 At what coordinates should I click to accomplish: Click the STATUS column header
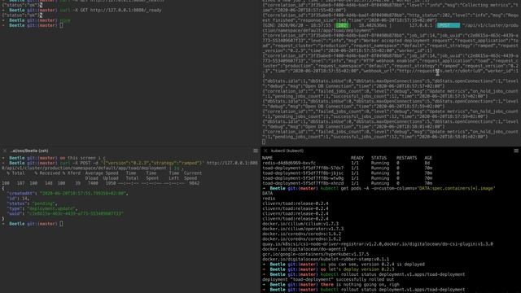point(379,158)
